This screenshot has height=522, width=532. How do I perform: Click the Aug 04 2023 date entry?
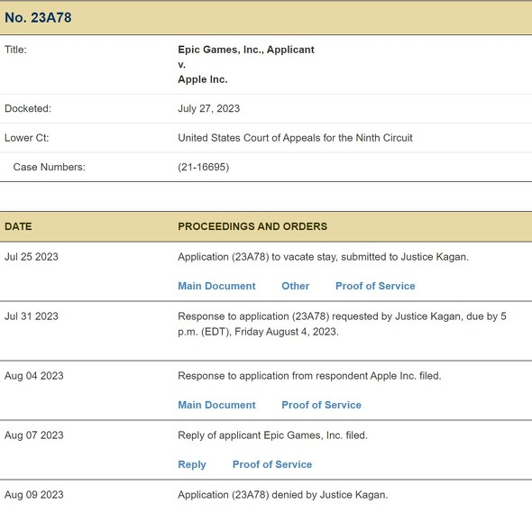pos(34,376)
